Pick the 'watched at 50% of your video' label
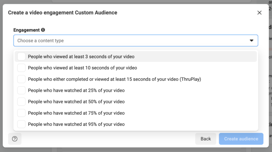The height and width of the screenshot is (152, 272). click(x=76, y=102)
